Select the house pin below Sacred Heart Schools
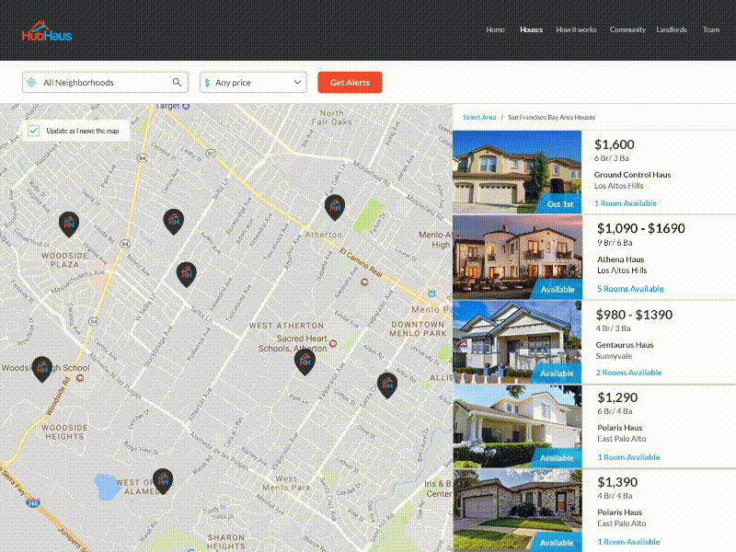This screenshot has height=552, width=736. click(x=305, y=362)
